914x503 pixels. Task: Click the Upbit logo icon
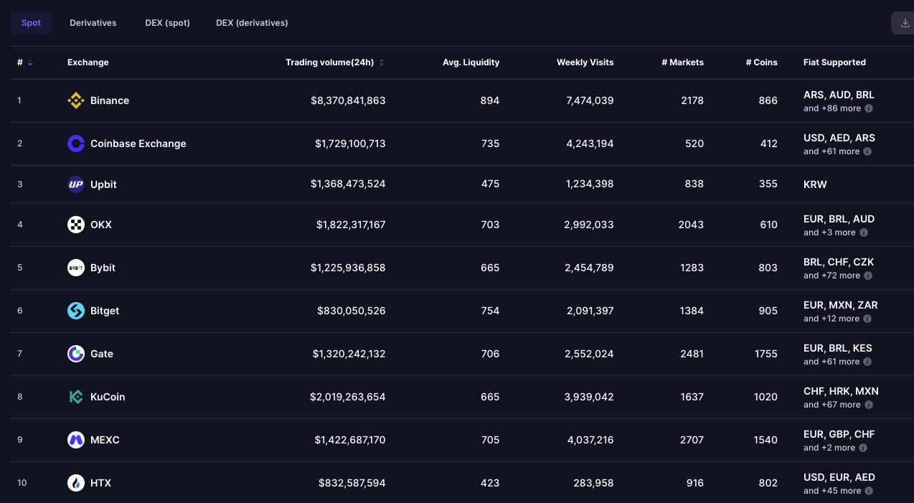coord(76,184)
